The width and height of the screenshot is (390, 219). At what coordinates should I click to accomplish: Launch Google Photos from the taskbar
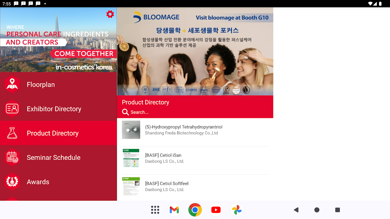pyautogui.click(x=237, y=210)
